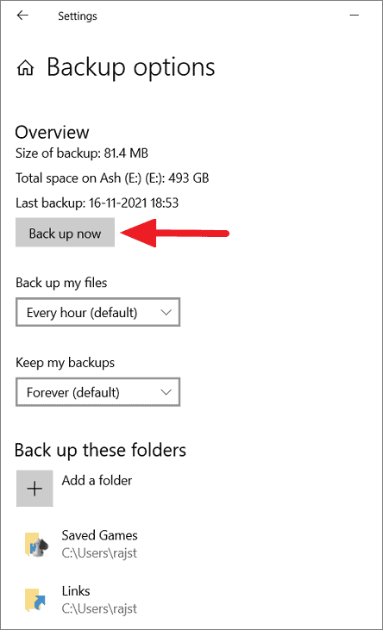Image resolution: width=383 pixels, height=630 pixels.
Task: Go back using the back arrow
Action: [22, 16]
